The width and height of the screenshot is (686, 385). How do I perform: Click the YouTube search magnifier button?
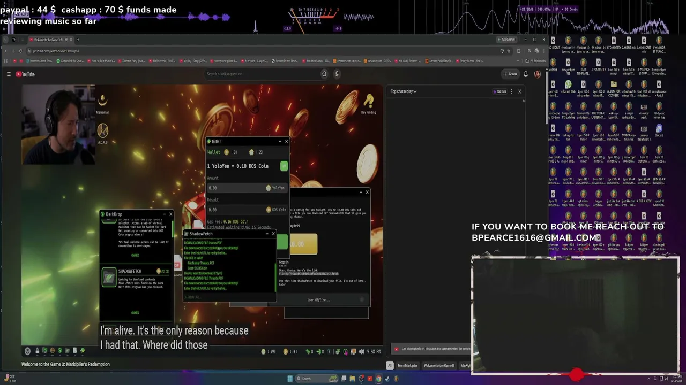(324, 74)
